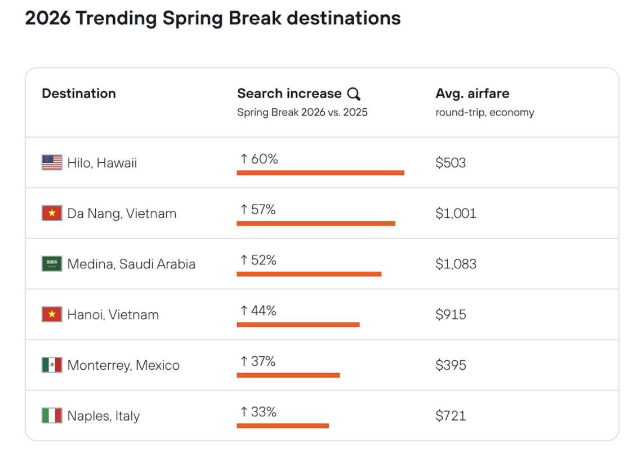Click the Destination column header
The width and height of the screenshot is (637, 451).
[79, 94]
